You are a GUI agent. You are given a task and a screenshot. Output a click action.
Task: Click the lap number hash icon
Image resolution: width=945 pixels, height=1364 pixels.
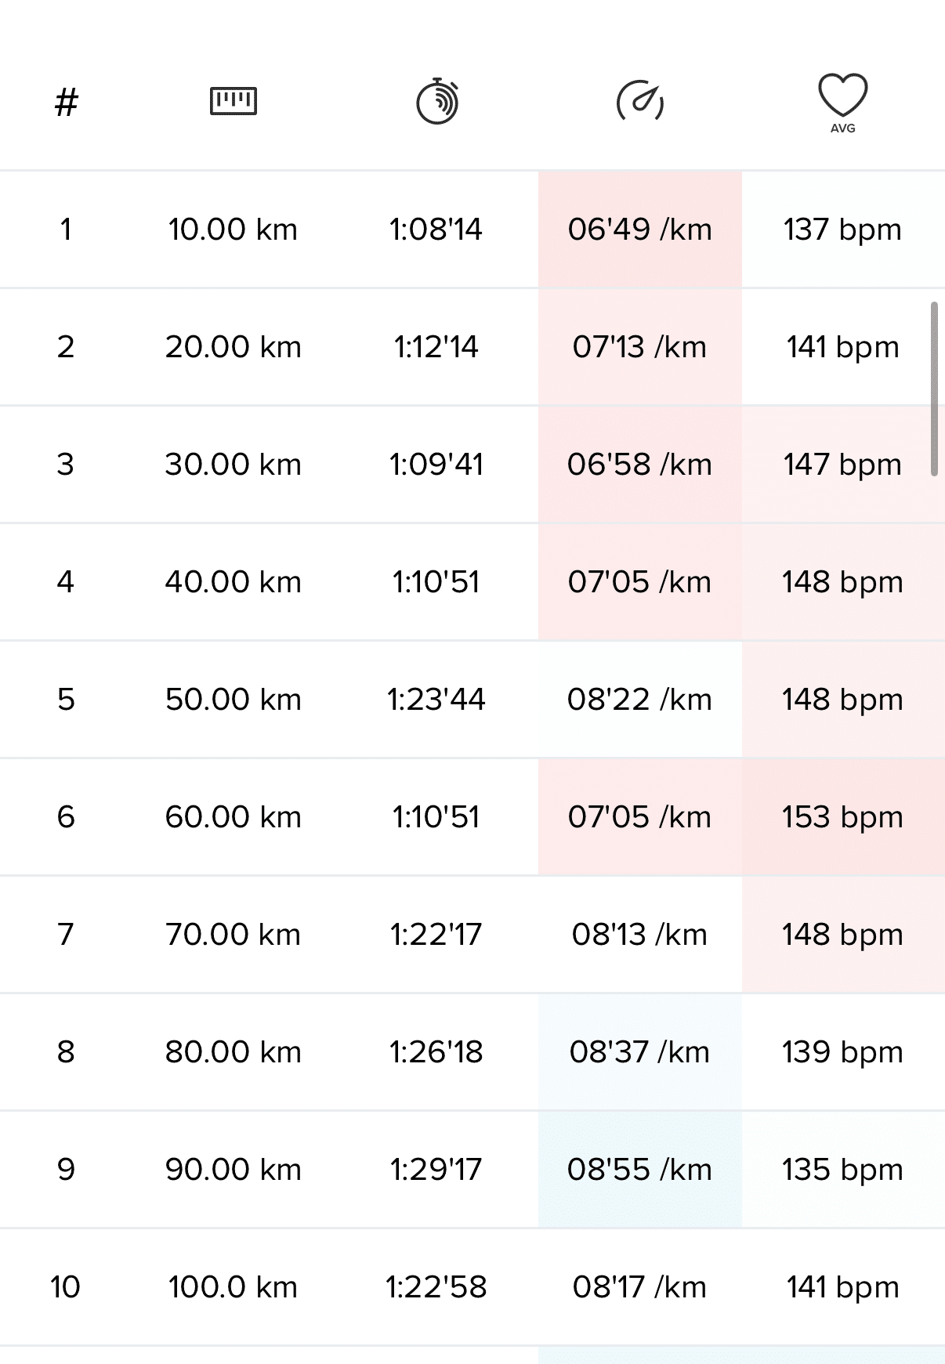coord(67,103)
